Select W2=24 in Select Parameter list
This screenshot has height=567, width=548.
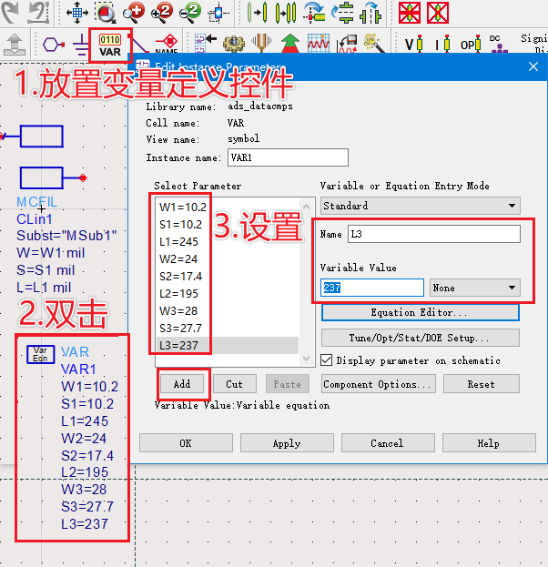[228, 258]
